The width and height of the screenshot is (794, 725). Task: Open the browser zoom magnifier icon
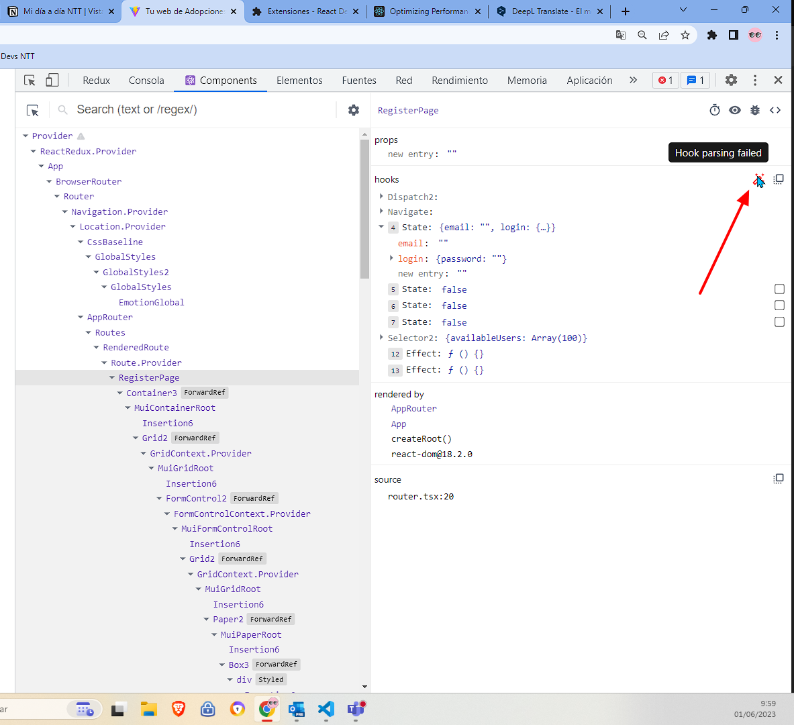pos(642,35)
